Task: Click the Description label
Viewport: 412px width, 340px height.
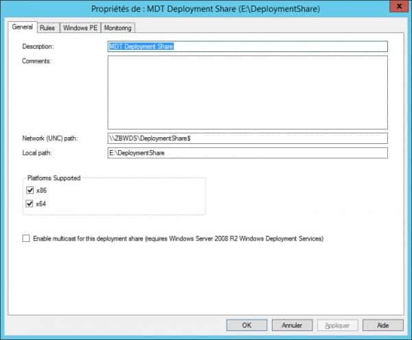Action: [x=38, y=47]
